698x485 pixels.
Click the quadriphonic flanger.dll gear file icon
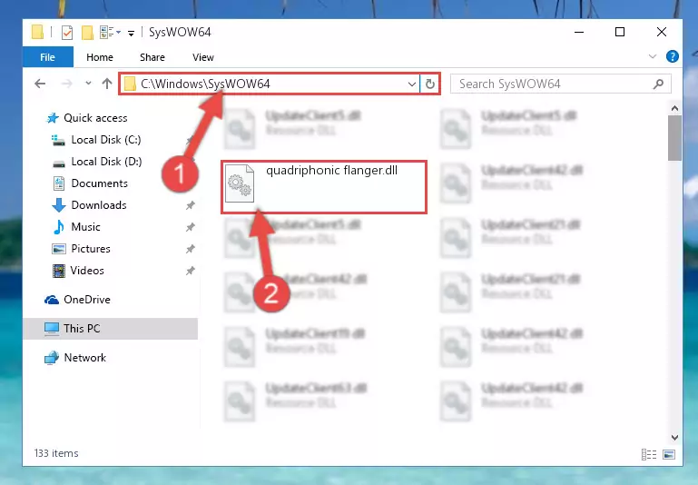[240, 183]
